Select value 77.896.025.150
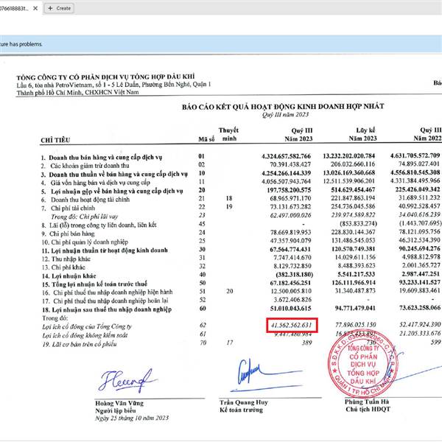This screenshot has width=442, height=442. [x=356, y=325]
